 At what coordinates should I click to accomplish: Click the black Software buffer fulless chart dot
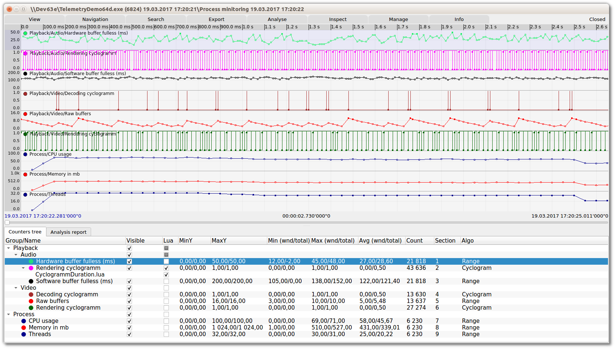(x=25, y=74)
